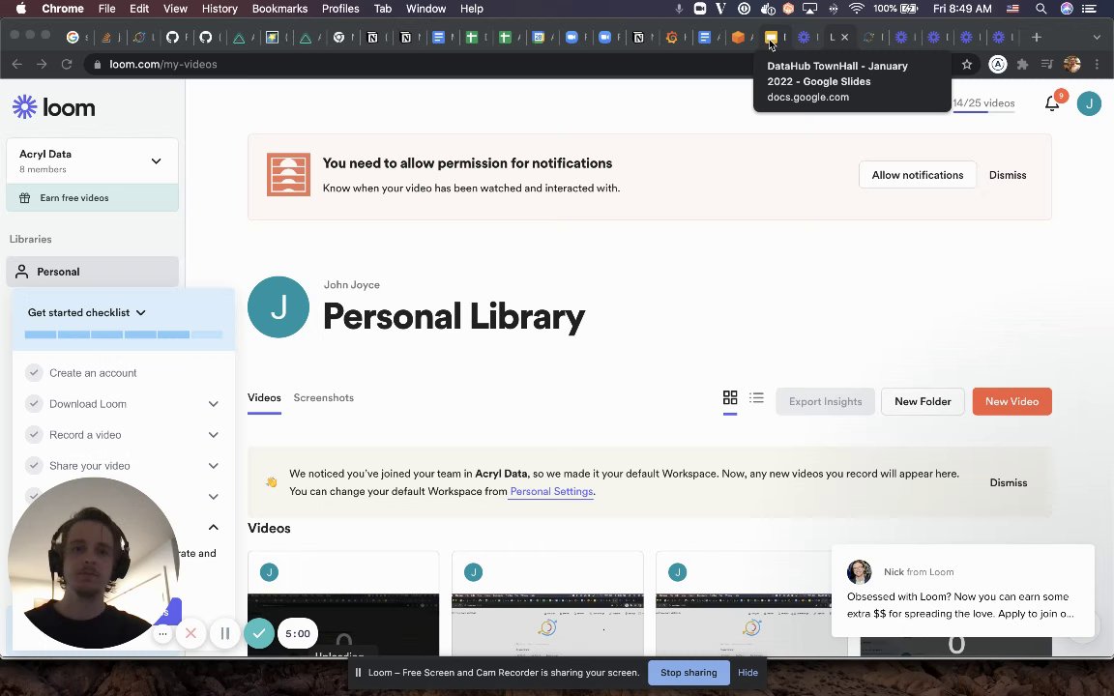
Task: Open Nick from Loom chat message
Action: (963, 591)
